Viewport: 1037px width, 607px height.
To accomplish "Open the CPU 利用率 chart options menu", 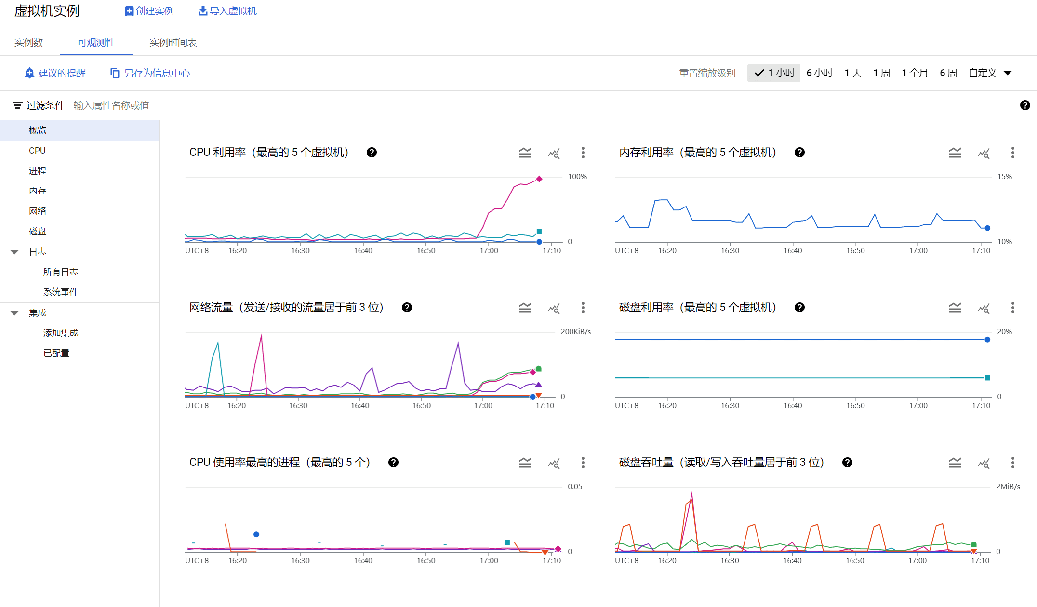I will 583,153.
